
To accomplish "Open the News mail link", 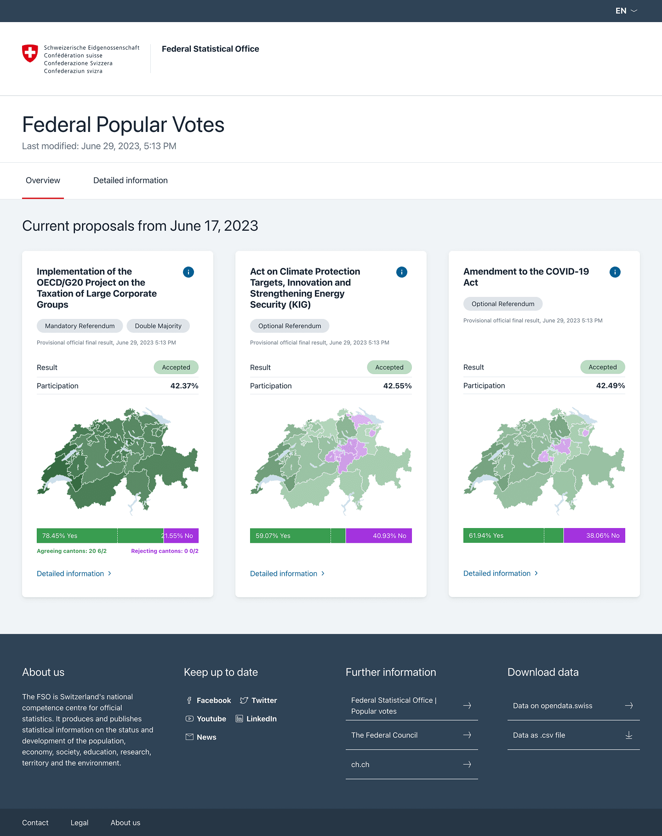I will pos(201,737).
